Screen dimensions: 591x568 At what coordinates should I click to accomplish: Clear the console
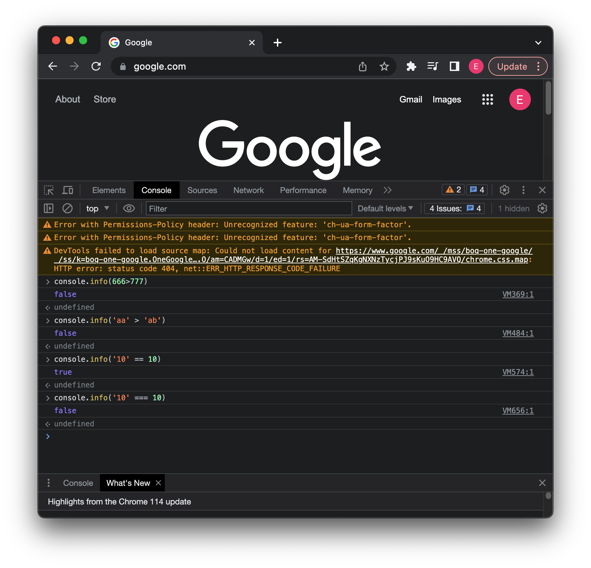point(68,208)
